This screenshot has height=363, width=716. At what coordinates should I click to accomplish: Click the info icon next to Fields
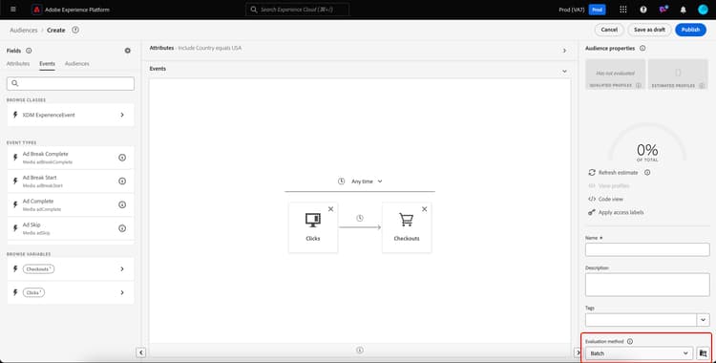(x=29, y=51)
